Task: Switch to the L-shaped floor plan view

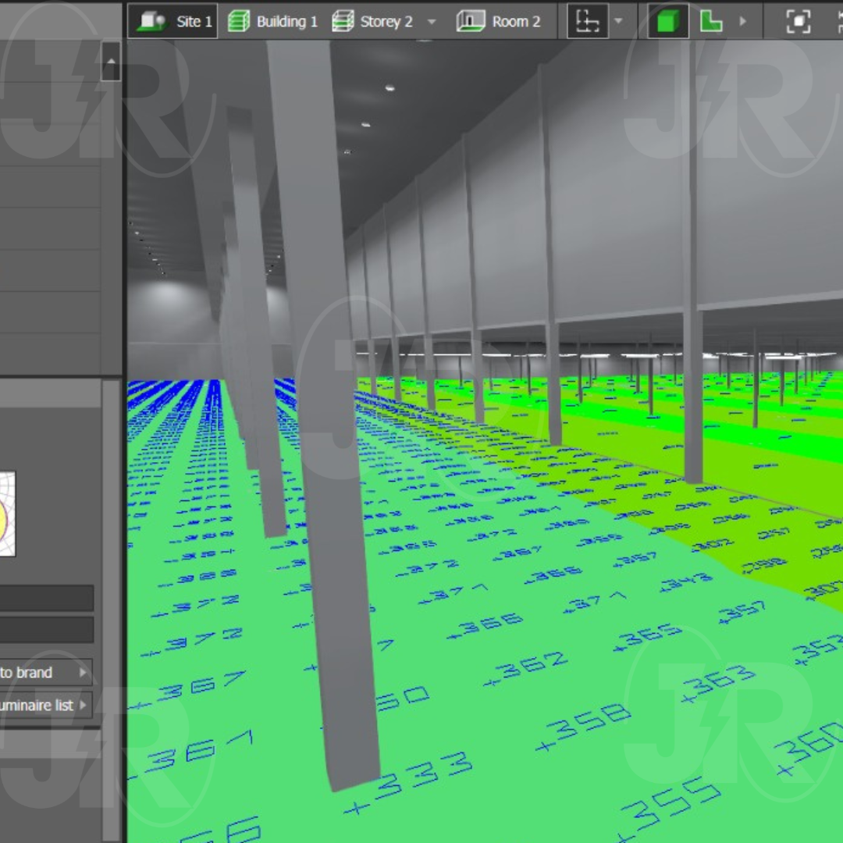Action: pyautogui.click(x=710, y=21)
